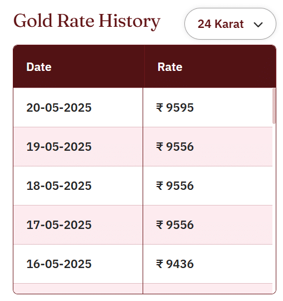Select the ₹ 9436 rate cell
Screen dimensions: 283x301
tap(208, 264)
